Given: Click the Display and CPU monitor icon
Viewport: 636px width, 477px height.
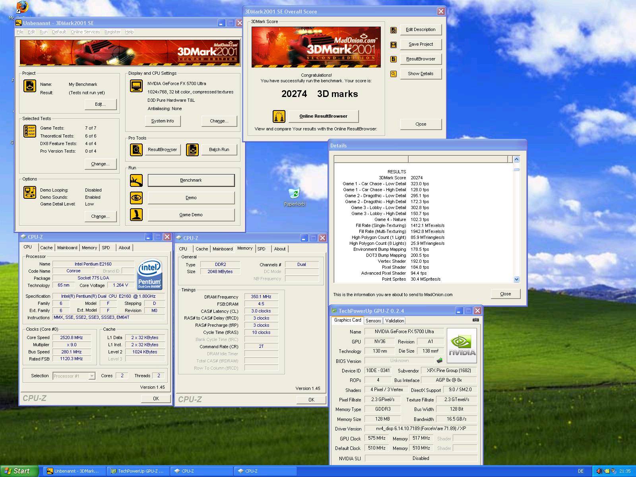Looking at the screenshot, I should pos(136,85).
